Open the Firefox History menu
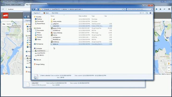Screen dimensions: 172x97 14,2
